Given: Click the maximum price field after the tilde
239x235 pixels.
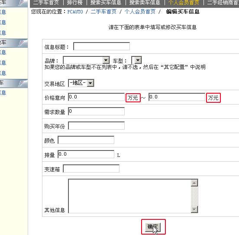Looking at the screenshot, I should click(177, 97).
